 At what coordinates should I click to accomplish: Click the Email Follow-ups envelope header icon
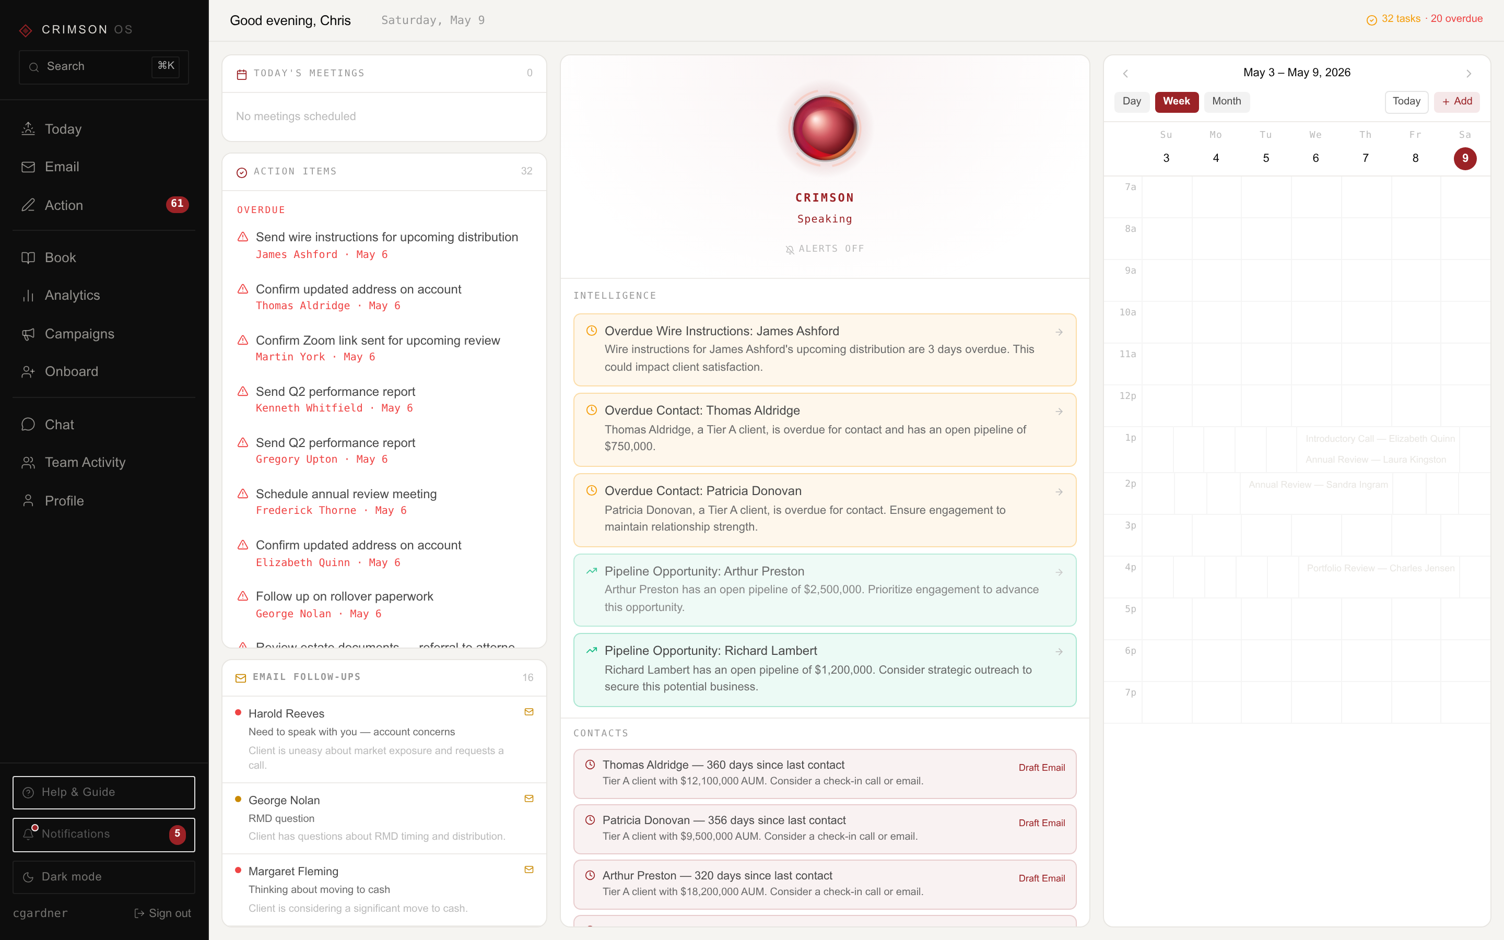241,678
